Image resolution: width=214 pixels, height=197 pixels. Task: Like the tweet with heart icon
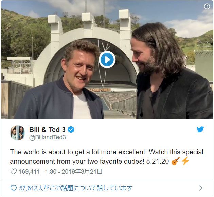tap(14, 171)
